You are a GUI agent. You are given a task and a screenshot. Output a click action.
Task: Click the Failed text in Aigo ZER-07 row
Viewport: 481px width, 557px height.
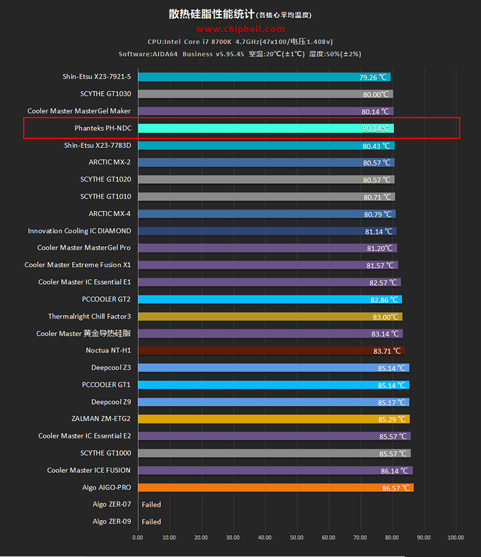click(151, 505)
